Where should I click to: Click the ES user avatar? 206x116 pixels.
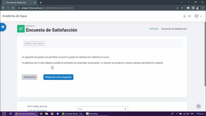tap(196, 16)
